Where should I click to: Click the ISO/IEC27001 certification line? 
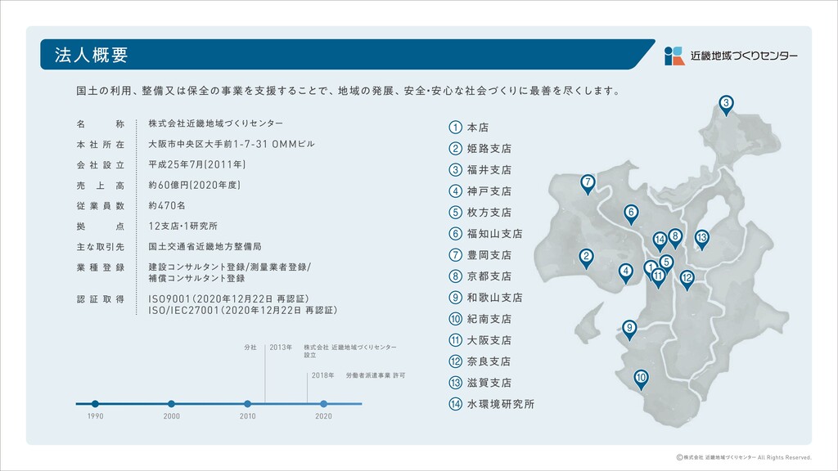(x=242, y=310)
